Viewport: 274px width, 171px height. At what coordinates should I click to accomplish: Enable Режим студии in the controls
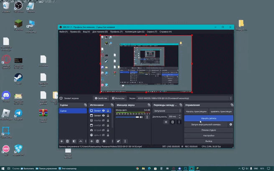click(x=209, y=130)
